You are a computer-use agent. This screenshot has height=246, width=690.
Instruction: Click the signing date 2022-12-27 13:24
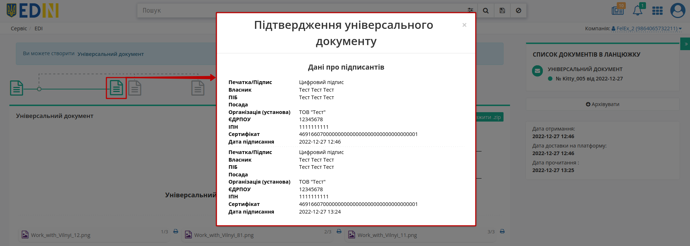coord(320,212)
